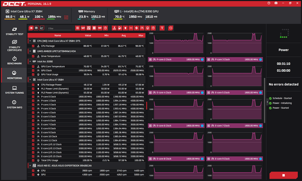This screenshot has height=181, width=302.
Task: Collapse the Intel Arc B390 sensor group
Action: click(x=30, y=61)
